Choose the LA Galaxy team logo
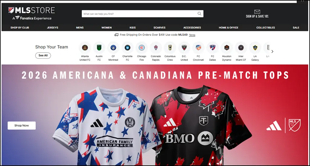310x166 pixels. tap(255, 47)
